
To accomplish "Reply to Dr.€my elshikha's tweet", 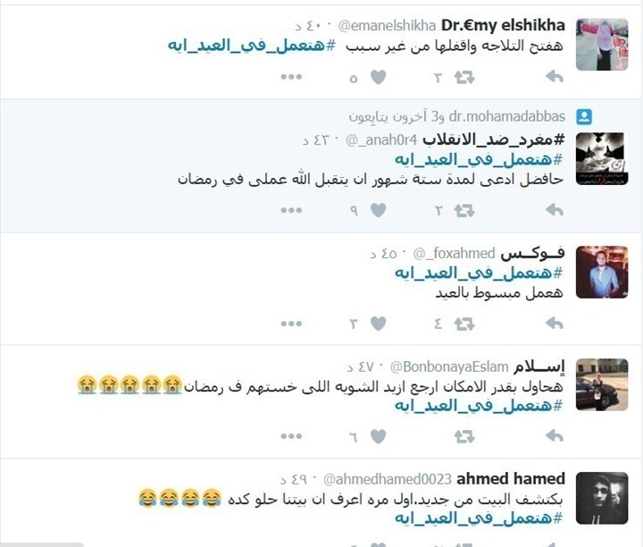I will (x=555, y=76).
